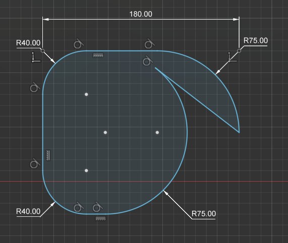Viewport: 288px width, 243px height.
Task: Click tangent icon just above the diagonal line's tip
Action: pos(147,61)
